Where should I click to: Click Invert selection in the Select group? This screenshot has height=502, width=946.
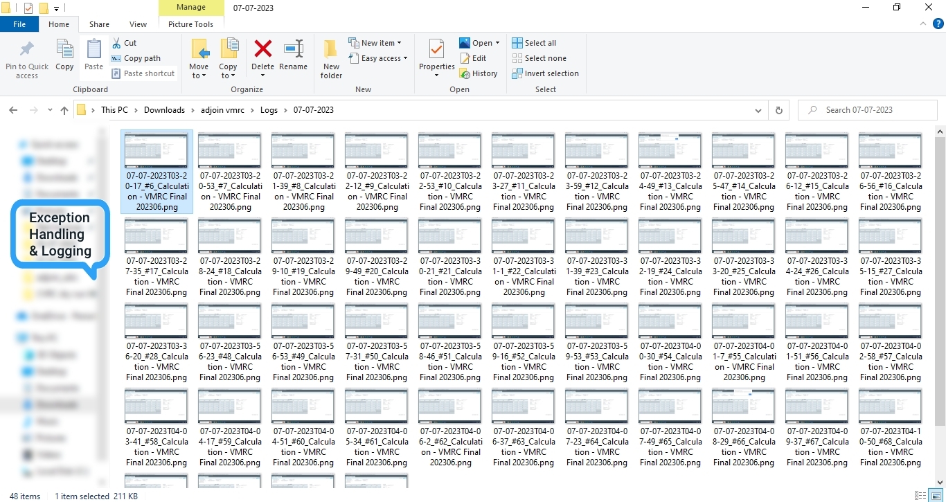tap(545, 73)
